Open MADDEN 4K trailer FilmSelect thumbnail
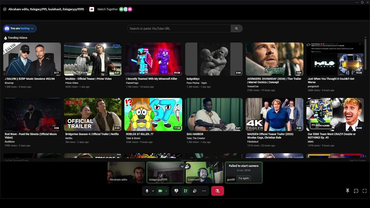The width and height of the screenshot is (370, 208). coord(274,114)
